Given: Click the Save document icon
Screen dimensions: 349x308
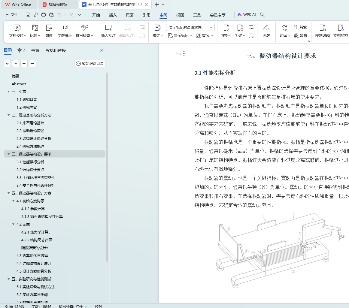Looking at the screenshot, I should 28,15.
